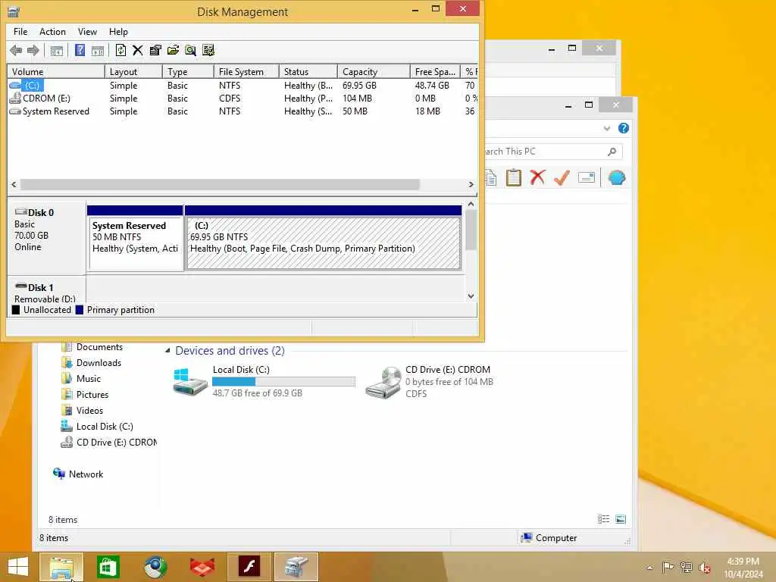Sort by the Layout column header
The height and width of the screenshot is (582, 776).
133,72
